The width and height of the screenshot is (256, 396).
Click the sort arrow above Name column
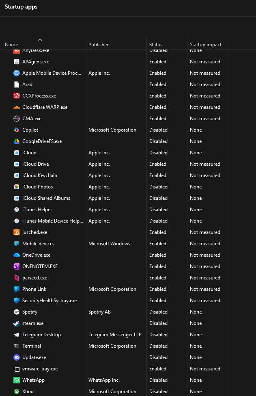pyautogui.click(x=40, y=40)
